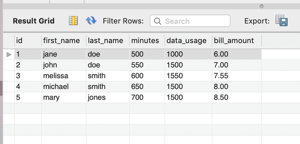Click the Filter Rows label

123,21
